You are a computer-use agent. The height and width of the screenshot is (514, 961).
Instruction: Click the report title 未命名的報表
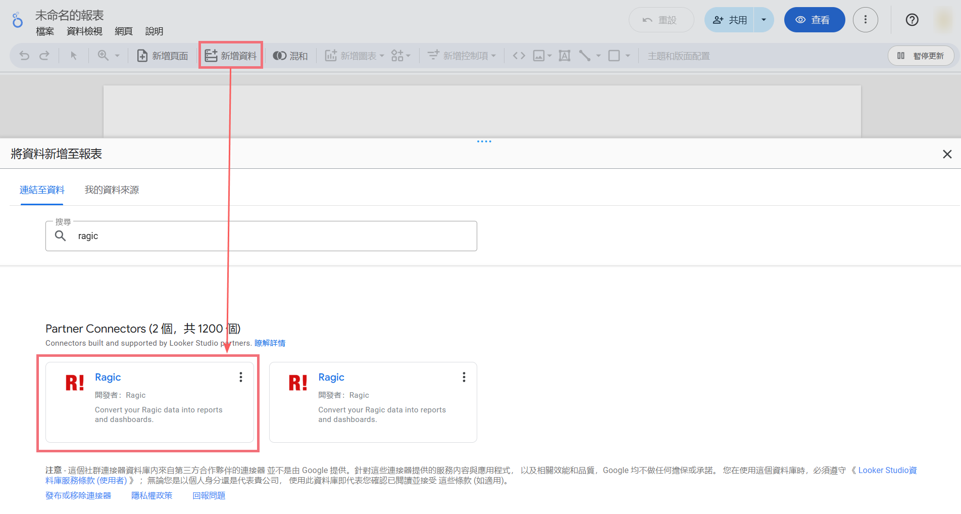pos(70,15)
